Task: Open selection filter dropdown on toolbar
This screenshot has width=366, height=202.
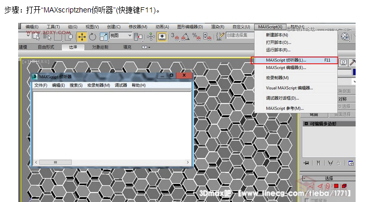Action: coord(28,35)
